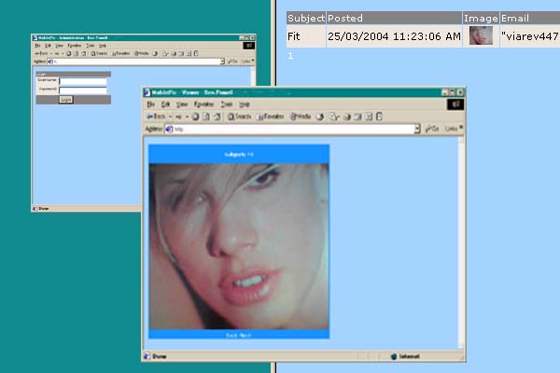This screenshot has width=560, height=373.
Task: Click Login button in Administration window
Action: click(x=66, y=100)
